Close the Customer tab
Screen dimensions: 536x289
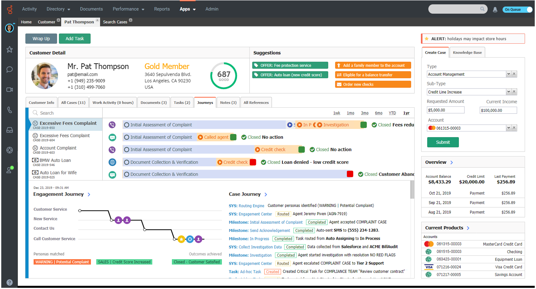(58, 20)
